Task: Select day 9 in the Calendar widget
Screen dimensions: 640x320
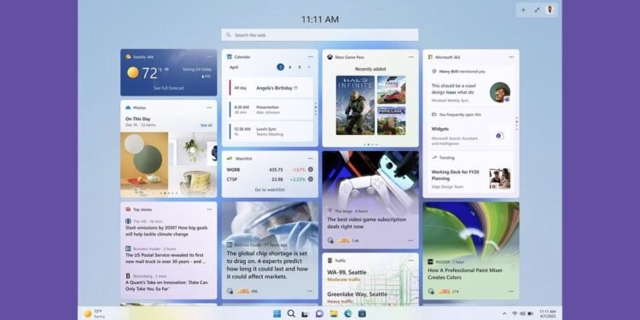Action: (300, 67)
